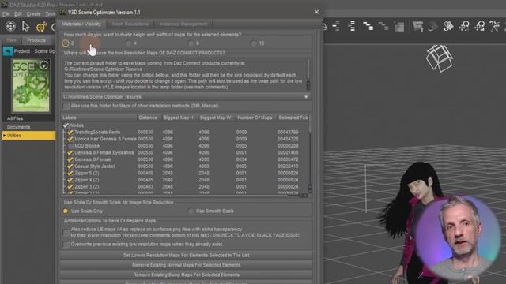
Task: Uncheck TrendingSocials Pants row
Action: coord(70,133)
